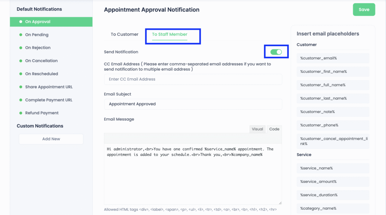Click the Add New custom notification button
Viewport: 386px width, 215px height.
tap(51, 139)
